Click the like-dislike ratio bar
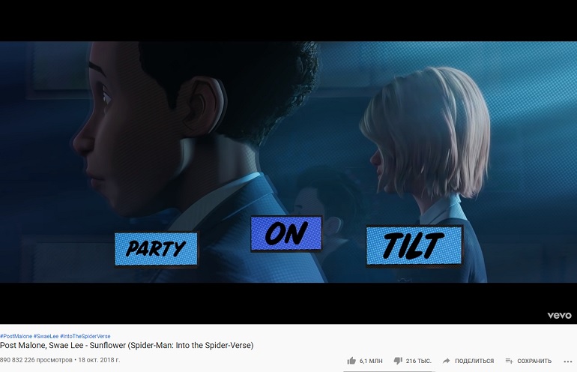The width and height of the screenshot is (577, 372). point(389,371)
